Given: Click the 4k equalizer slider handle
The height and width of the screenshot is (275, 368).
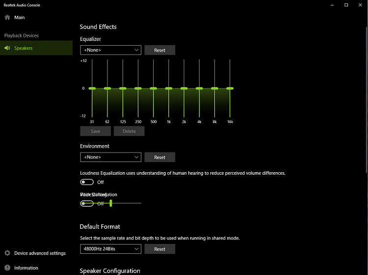Looking at the screenshot, I should point(199,89).
